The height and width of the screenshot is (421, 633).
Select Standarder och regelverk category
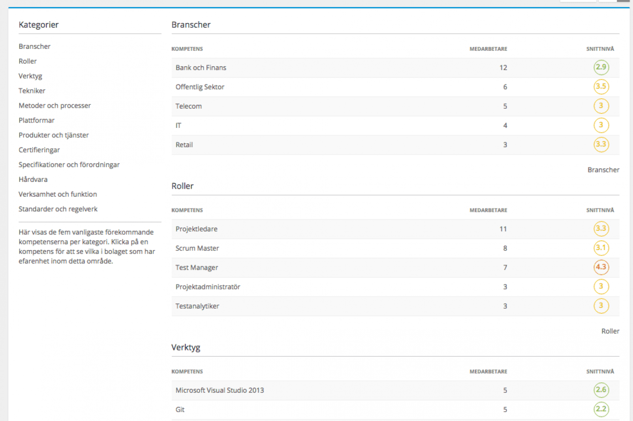58,209
